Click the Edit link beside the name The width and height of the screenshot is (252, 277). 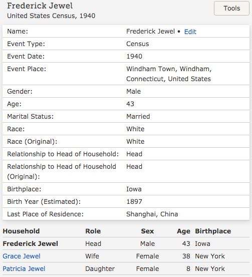pos(190,32)
